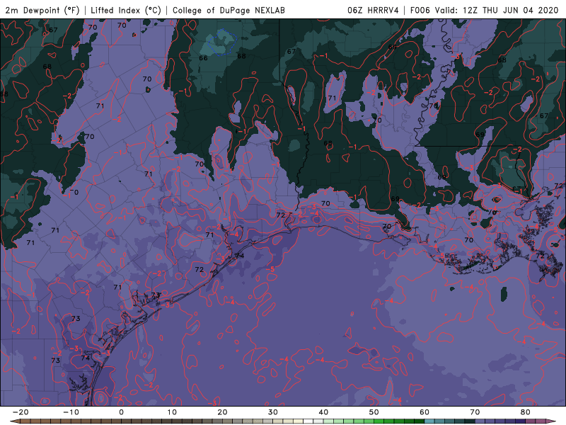Select the "0" colorbar scale label
This screenshot has height=425, width=566.
pyautogui.click(x=121, y=412)
